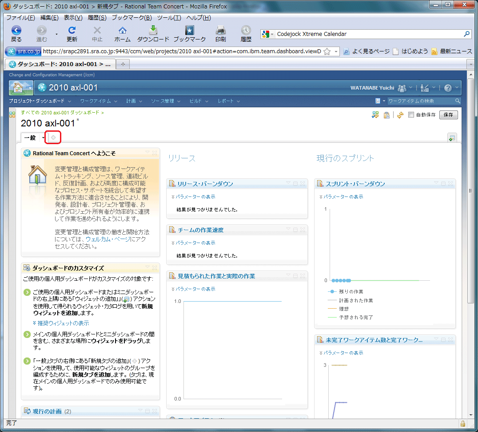The width and height of the screenshot is (478, 432).
Task: Click すべての 2010 axl-001 ダッシュボード breadcrumb
Action: (x=60, y=113)
